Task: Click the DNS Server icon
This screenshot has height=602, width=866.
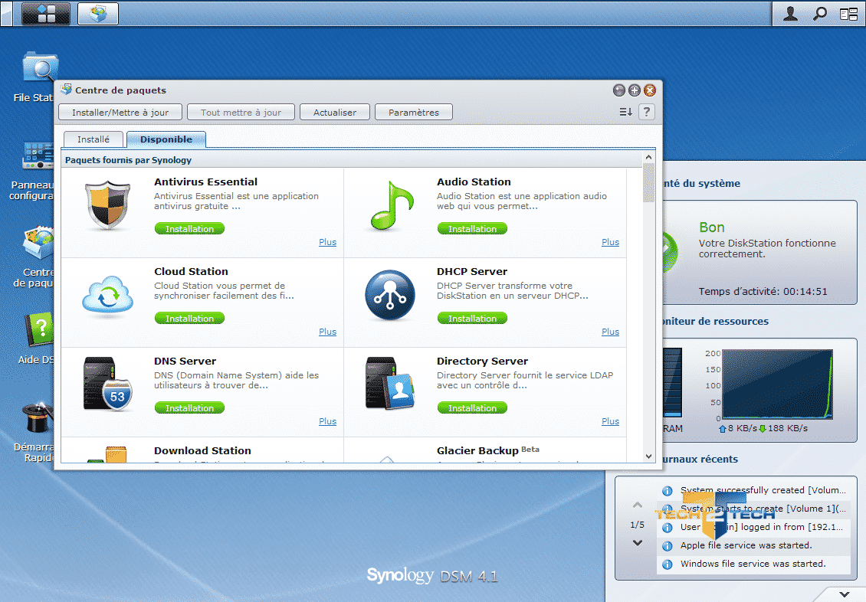Action: (108, 384)
